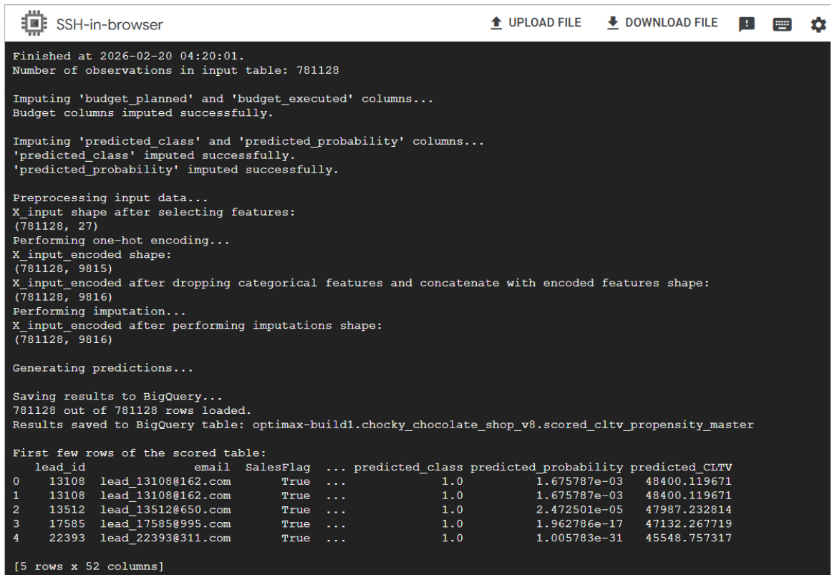
Task: Click the email lead_13512@650.com
Action: pyautogui.click(x=165, y=510)
